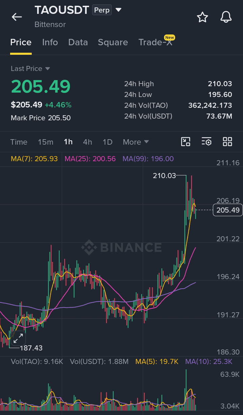Tap the 211.16 price axis label
Image resolution: width=243 pixels, height=415 pixels.
tap(228, 163)
